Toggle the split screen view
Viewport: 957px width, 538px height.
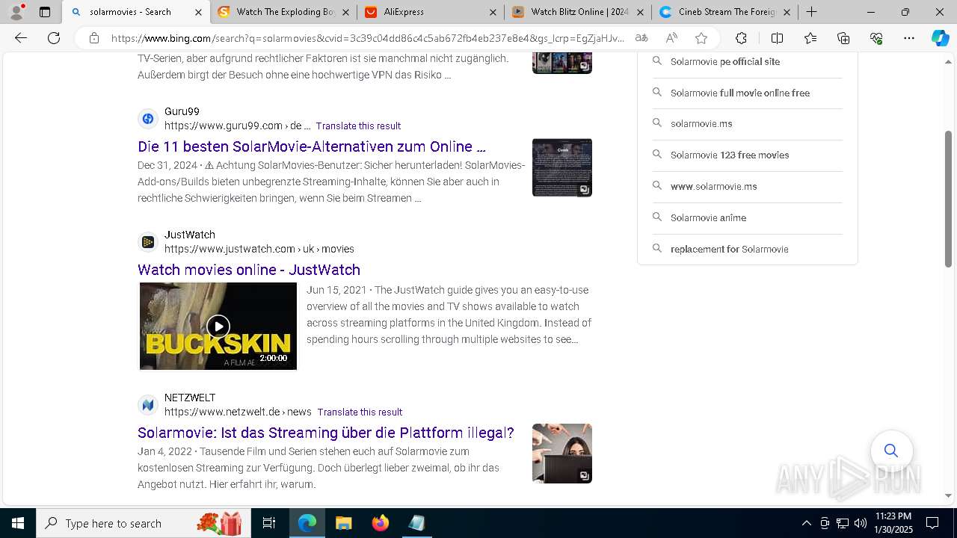777,38
